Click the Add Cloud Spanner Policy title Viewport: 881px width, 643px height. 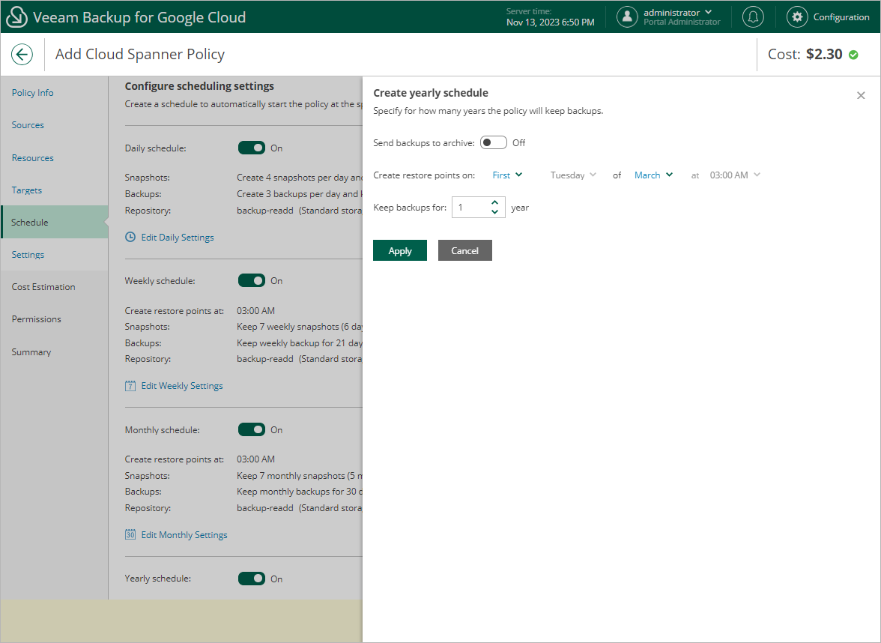140,54
